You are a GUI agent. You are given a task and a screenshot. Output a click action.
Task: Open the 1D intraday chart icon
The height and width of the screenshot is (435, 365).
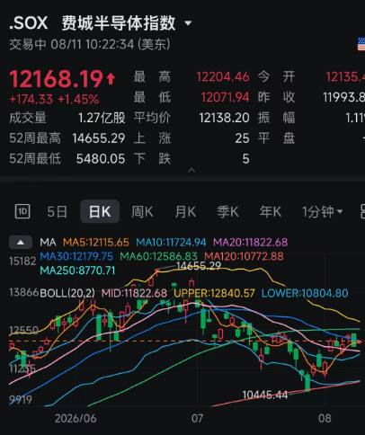[x=22, y=211]
